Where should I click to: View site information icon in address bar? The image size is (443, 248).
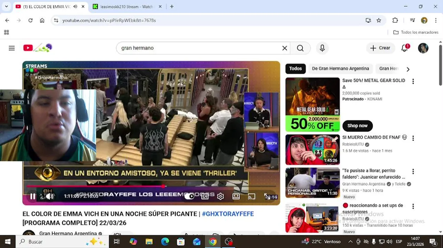[56, 20]
